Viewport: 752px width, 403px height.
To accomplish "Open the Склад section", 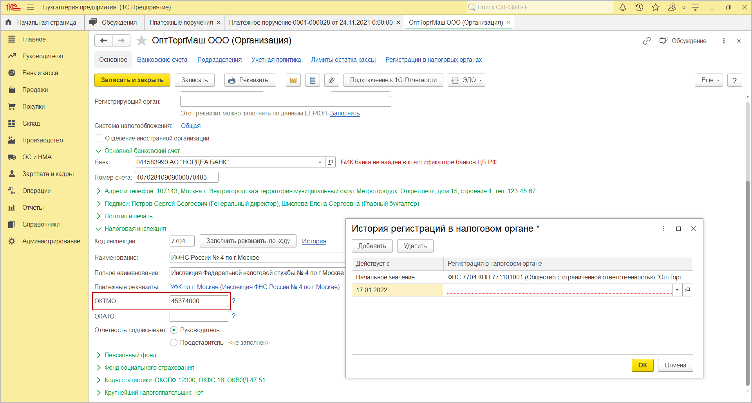I will coord(31,123).
